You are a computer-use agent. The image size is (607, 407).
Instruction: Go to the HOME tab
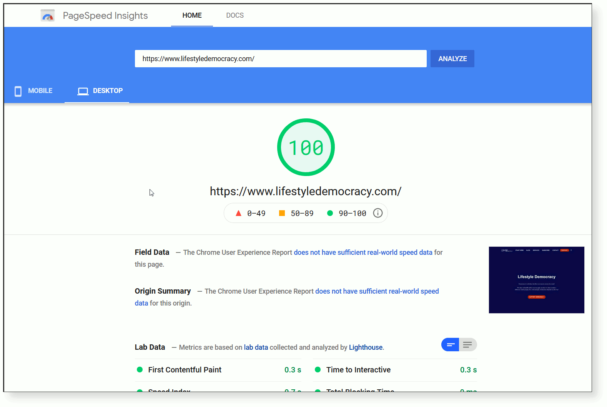click(192, 15)
